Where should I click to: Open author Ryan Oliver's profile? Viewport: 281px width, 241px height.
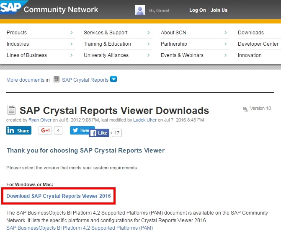pyautogui.click(x=40, y=120)
